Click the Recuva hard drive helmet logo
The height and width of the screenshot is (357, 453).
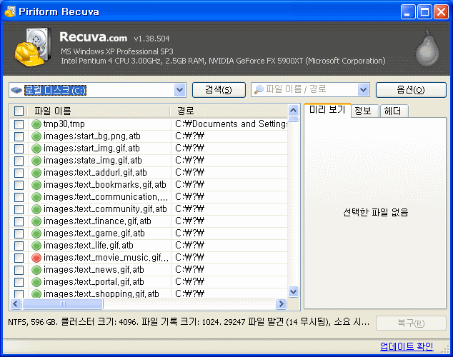click(x=33, y=46)
